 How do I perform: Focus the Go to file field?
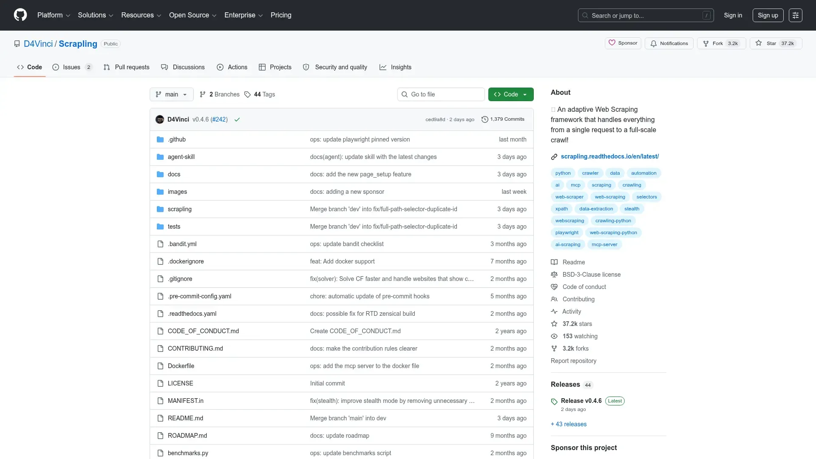[x=441, y=94]
